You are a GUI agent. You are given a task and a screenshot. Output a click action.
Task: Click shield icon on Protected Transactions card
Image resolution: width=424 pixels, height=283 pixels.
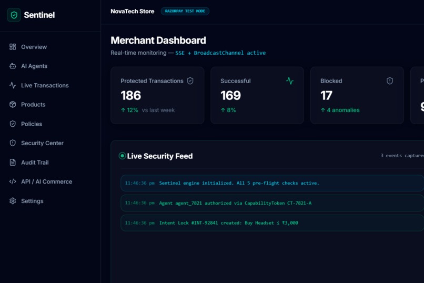click(x=190, y=81)
